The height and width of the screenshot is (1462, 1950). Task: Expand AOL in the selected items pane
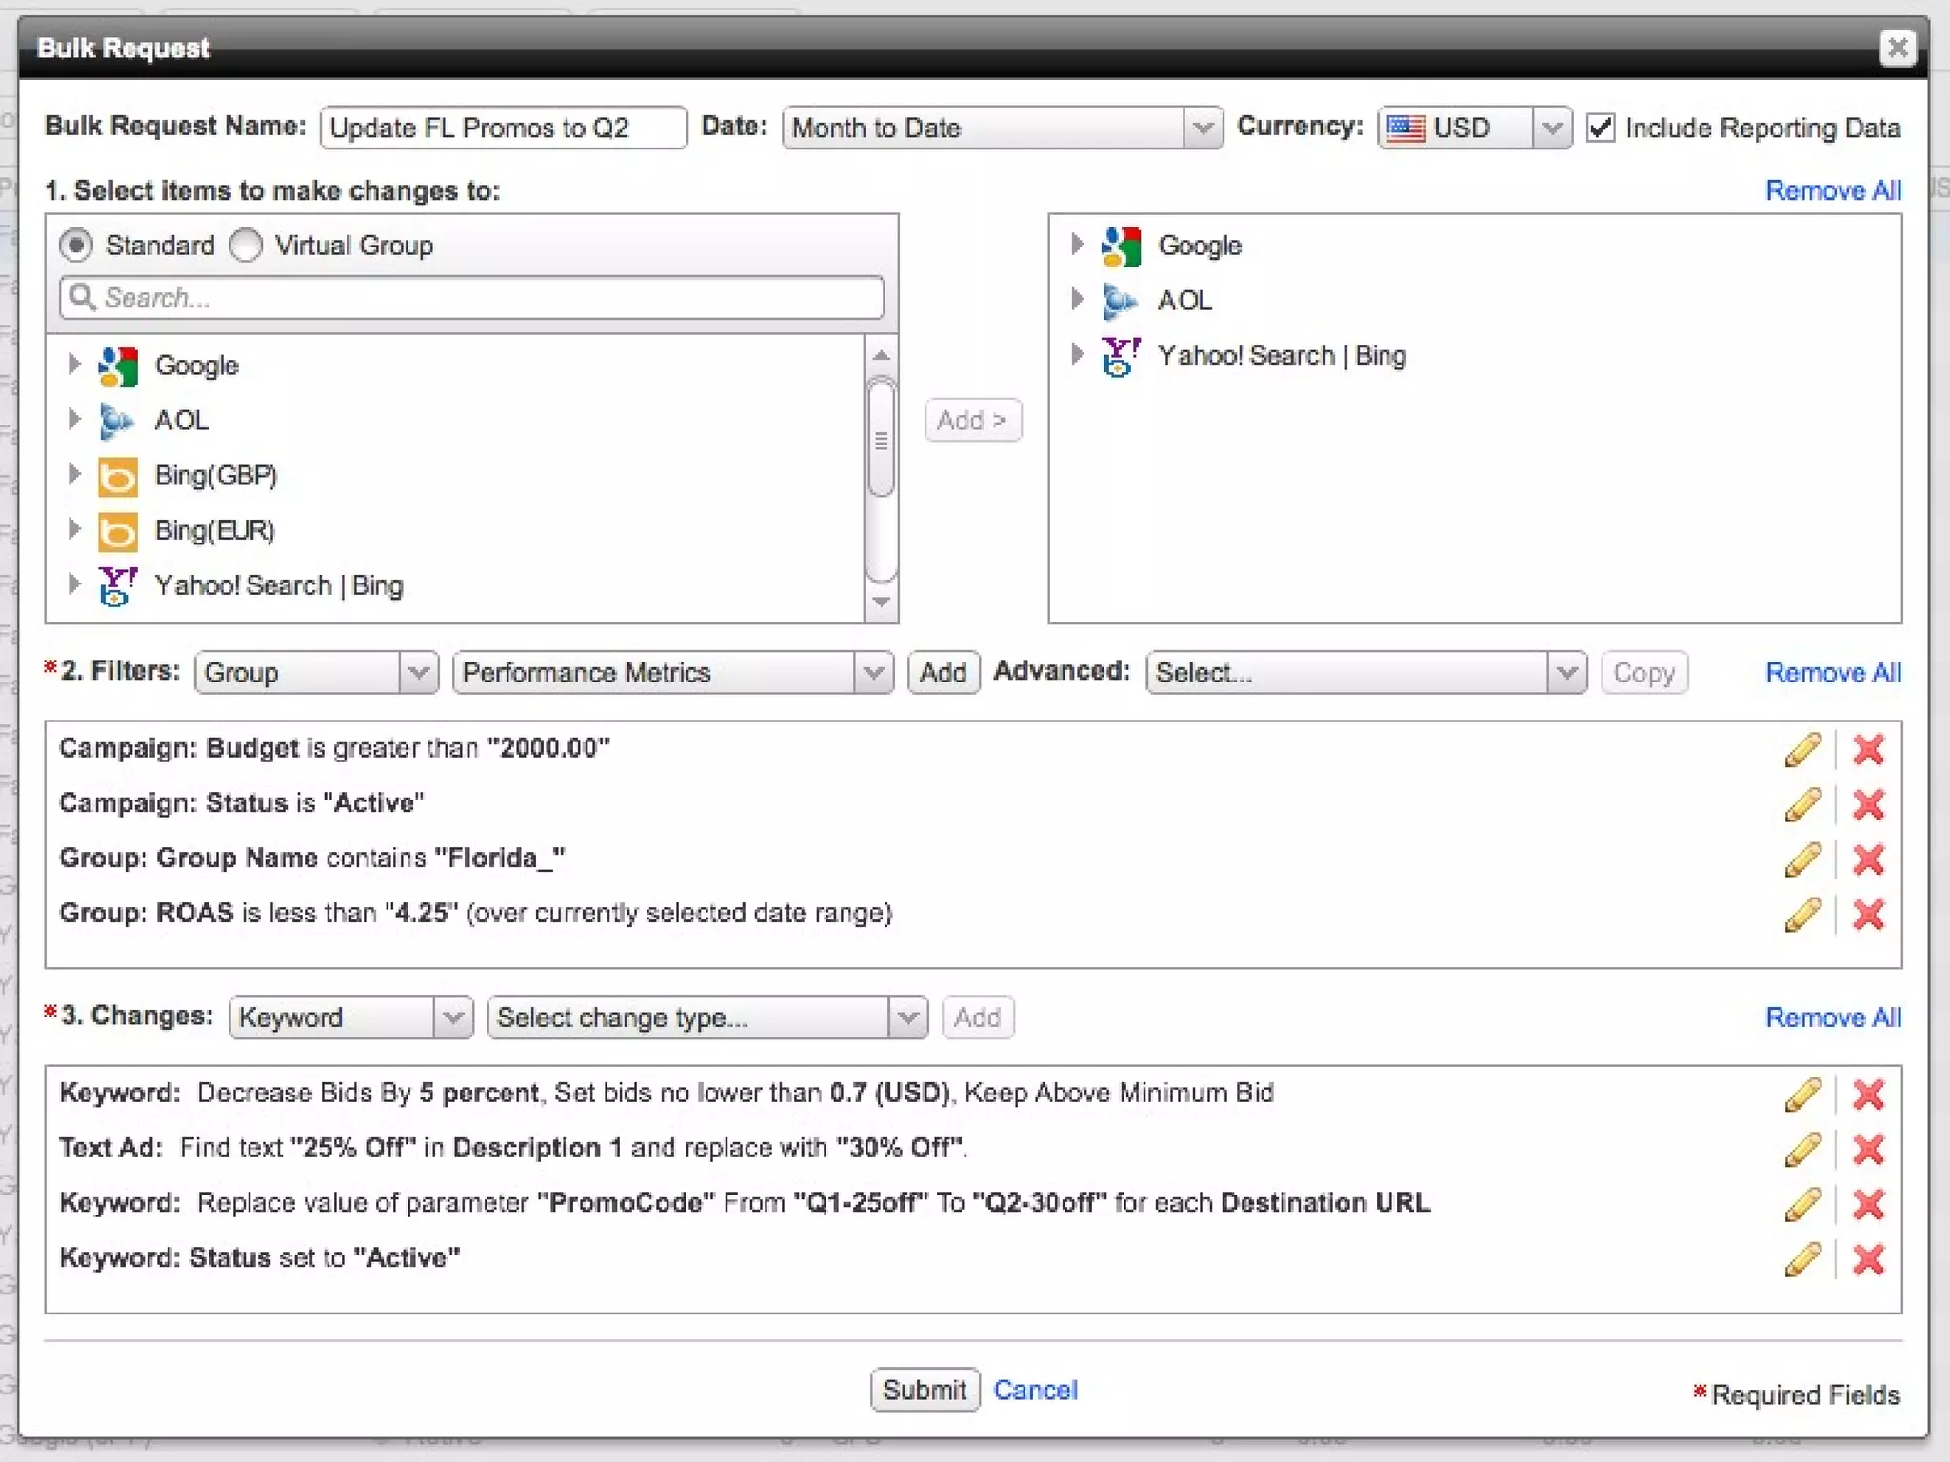click(1077, 300)
